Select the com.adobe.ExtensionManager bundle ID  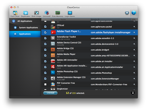click(x=105, y=79)
